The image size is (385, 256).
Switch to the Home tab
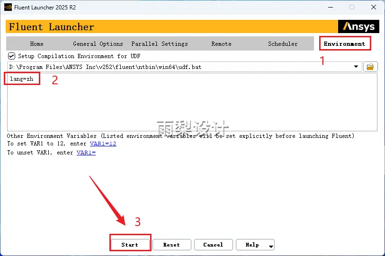[x=36, y=44]
